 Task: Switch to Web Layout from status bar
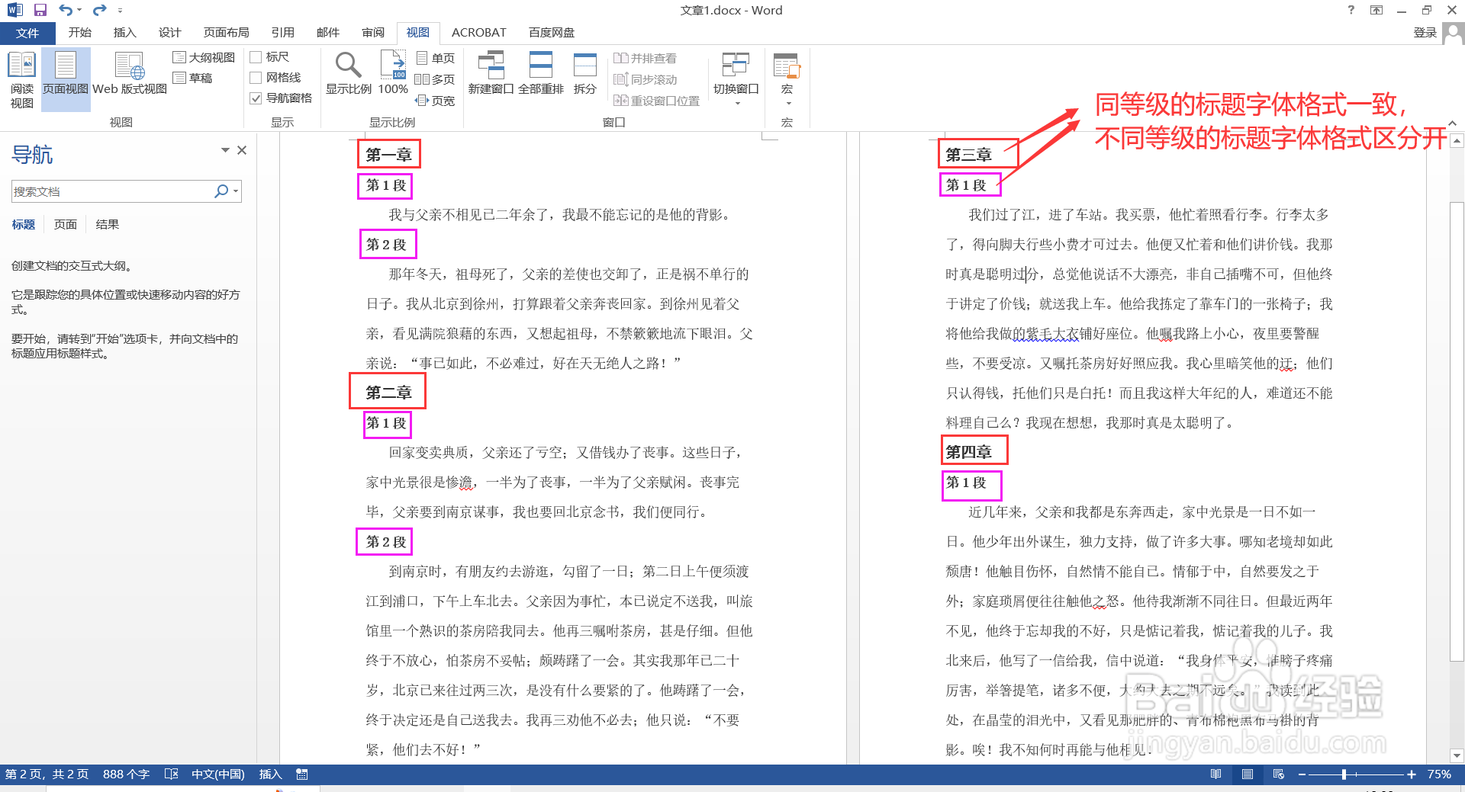1279,774
